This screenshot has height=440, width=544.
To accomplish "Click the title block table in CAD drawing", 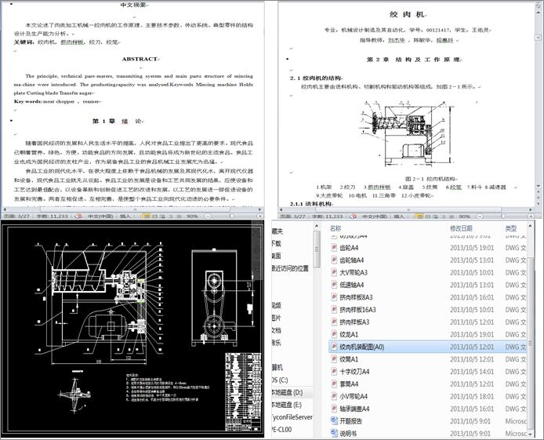I will point(243,392).
